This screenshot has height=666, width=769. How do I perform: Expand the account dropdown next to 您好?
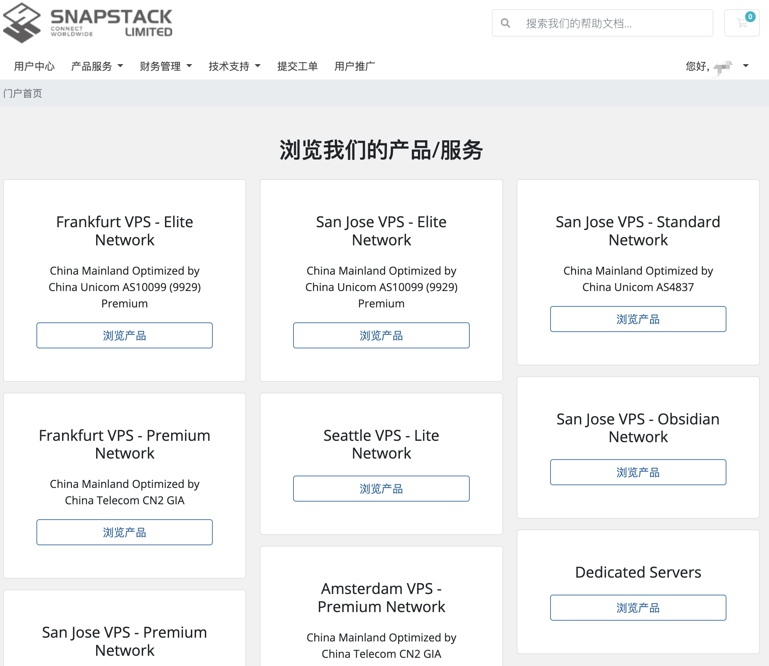coord(745,66)
